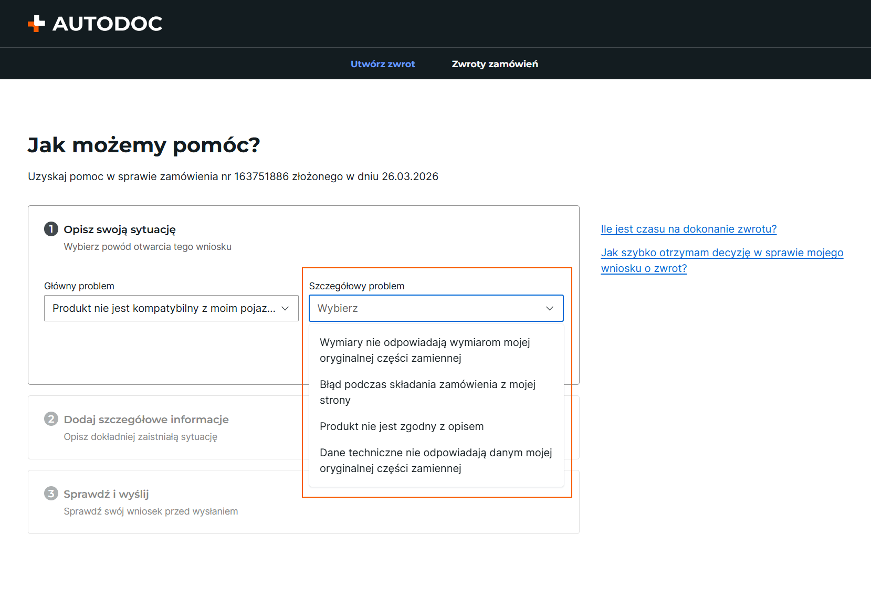Screen dimensions: 871x608
Task: Switch to Zwroty zamówień tab
Action: coord(495,64)
